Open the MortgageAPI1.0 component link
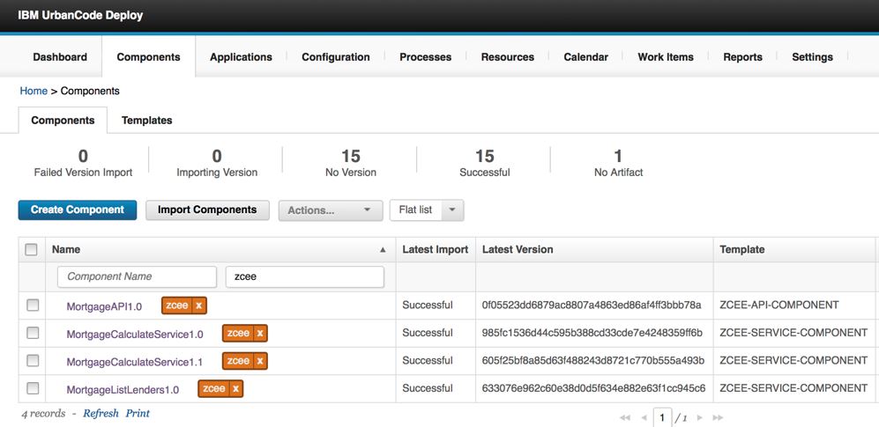Screen dimensions: 879x427 (x=104, y=306)
